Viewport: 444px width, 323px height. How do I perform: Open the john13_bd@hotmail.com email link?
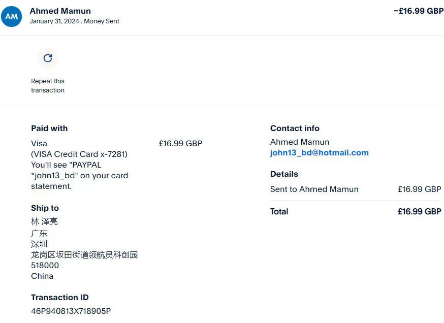point(319,153)
